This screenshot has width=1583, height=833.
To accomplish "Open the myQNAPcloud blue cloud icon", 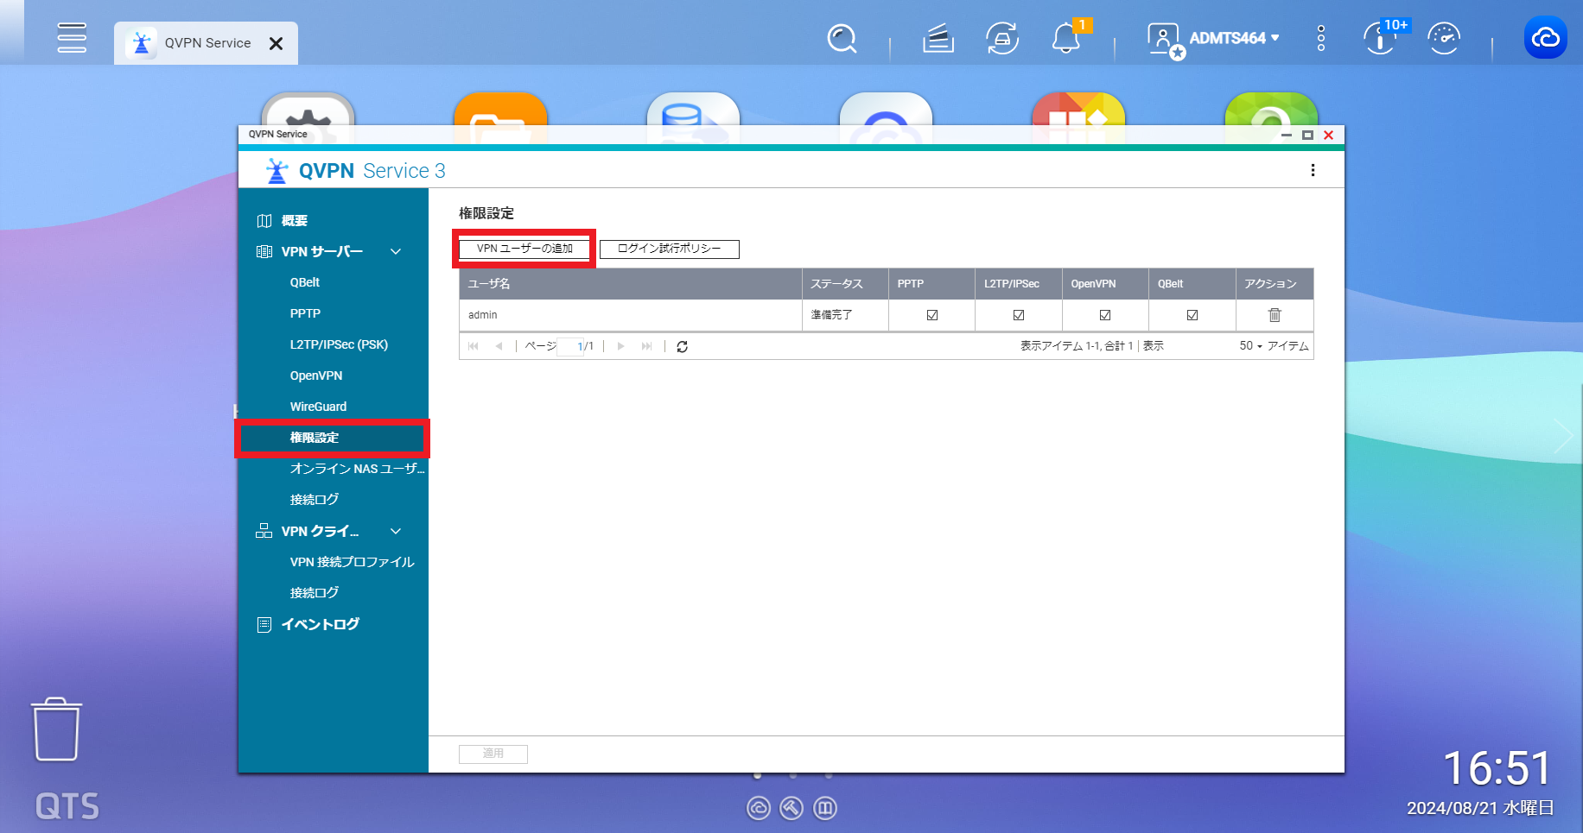I will point(1546,38).
